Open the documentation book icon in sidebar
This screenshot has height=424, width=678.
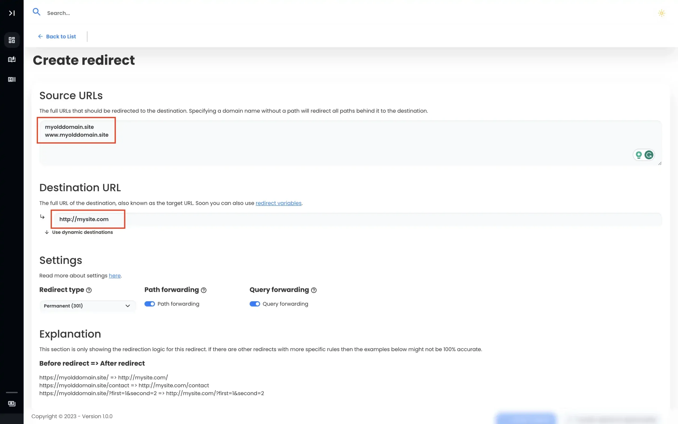coord(12,59)
